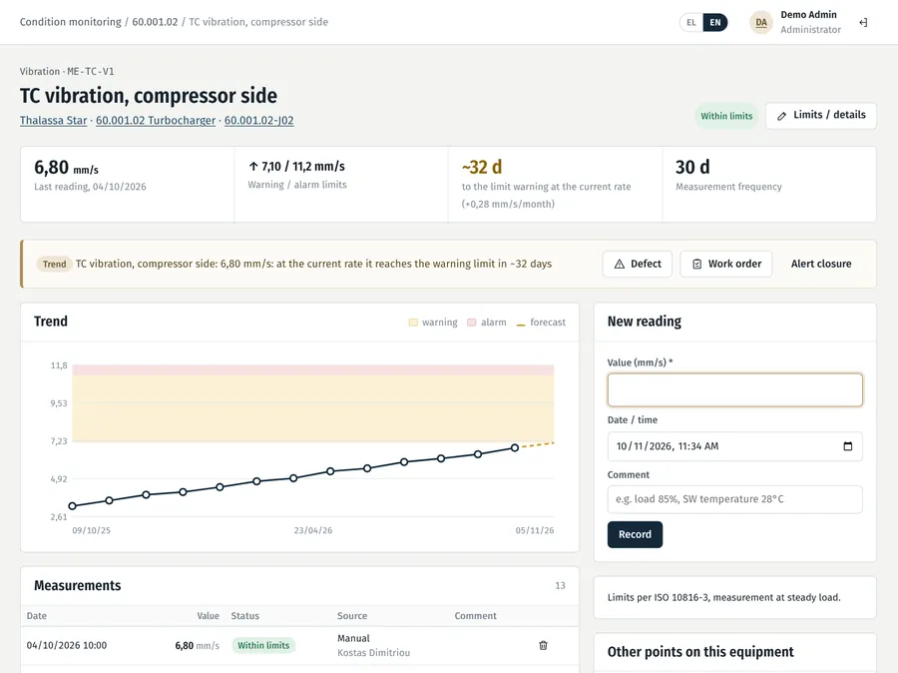Viewport: 898px width, 673px height.
Task: Click the Within limits status badge in header
Action: (726, 116)
